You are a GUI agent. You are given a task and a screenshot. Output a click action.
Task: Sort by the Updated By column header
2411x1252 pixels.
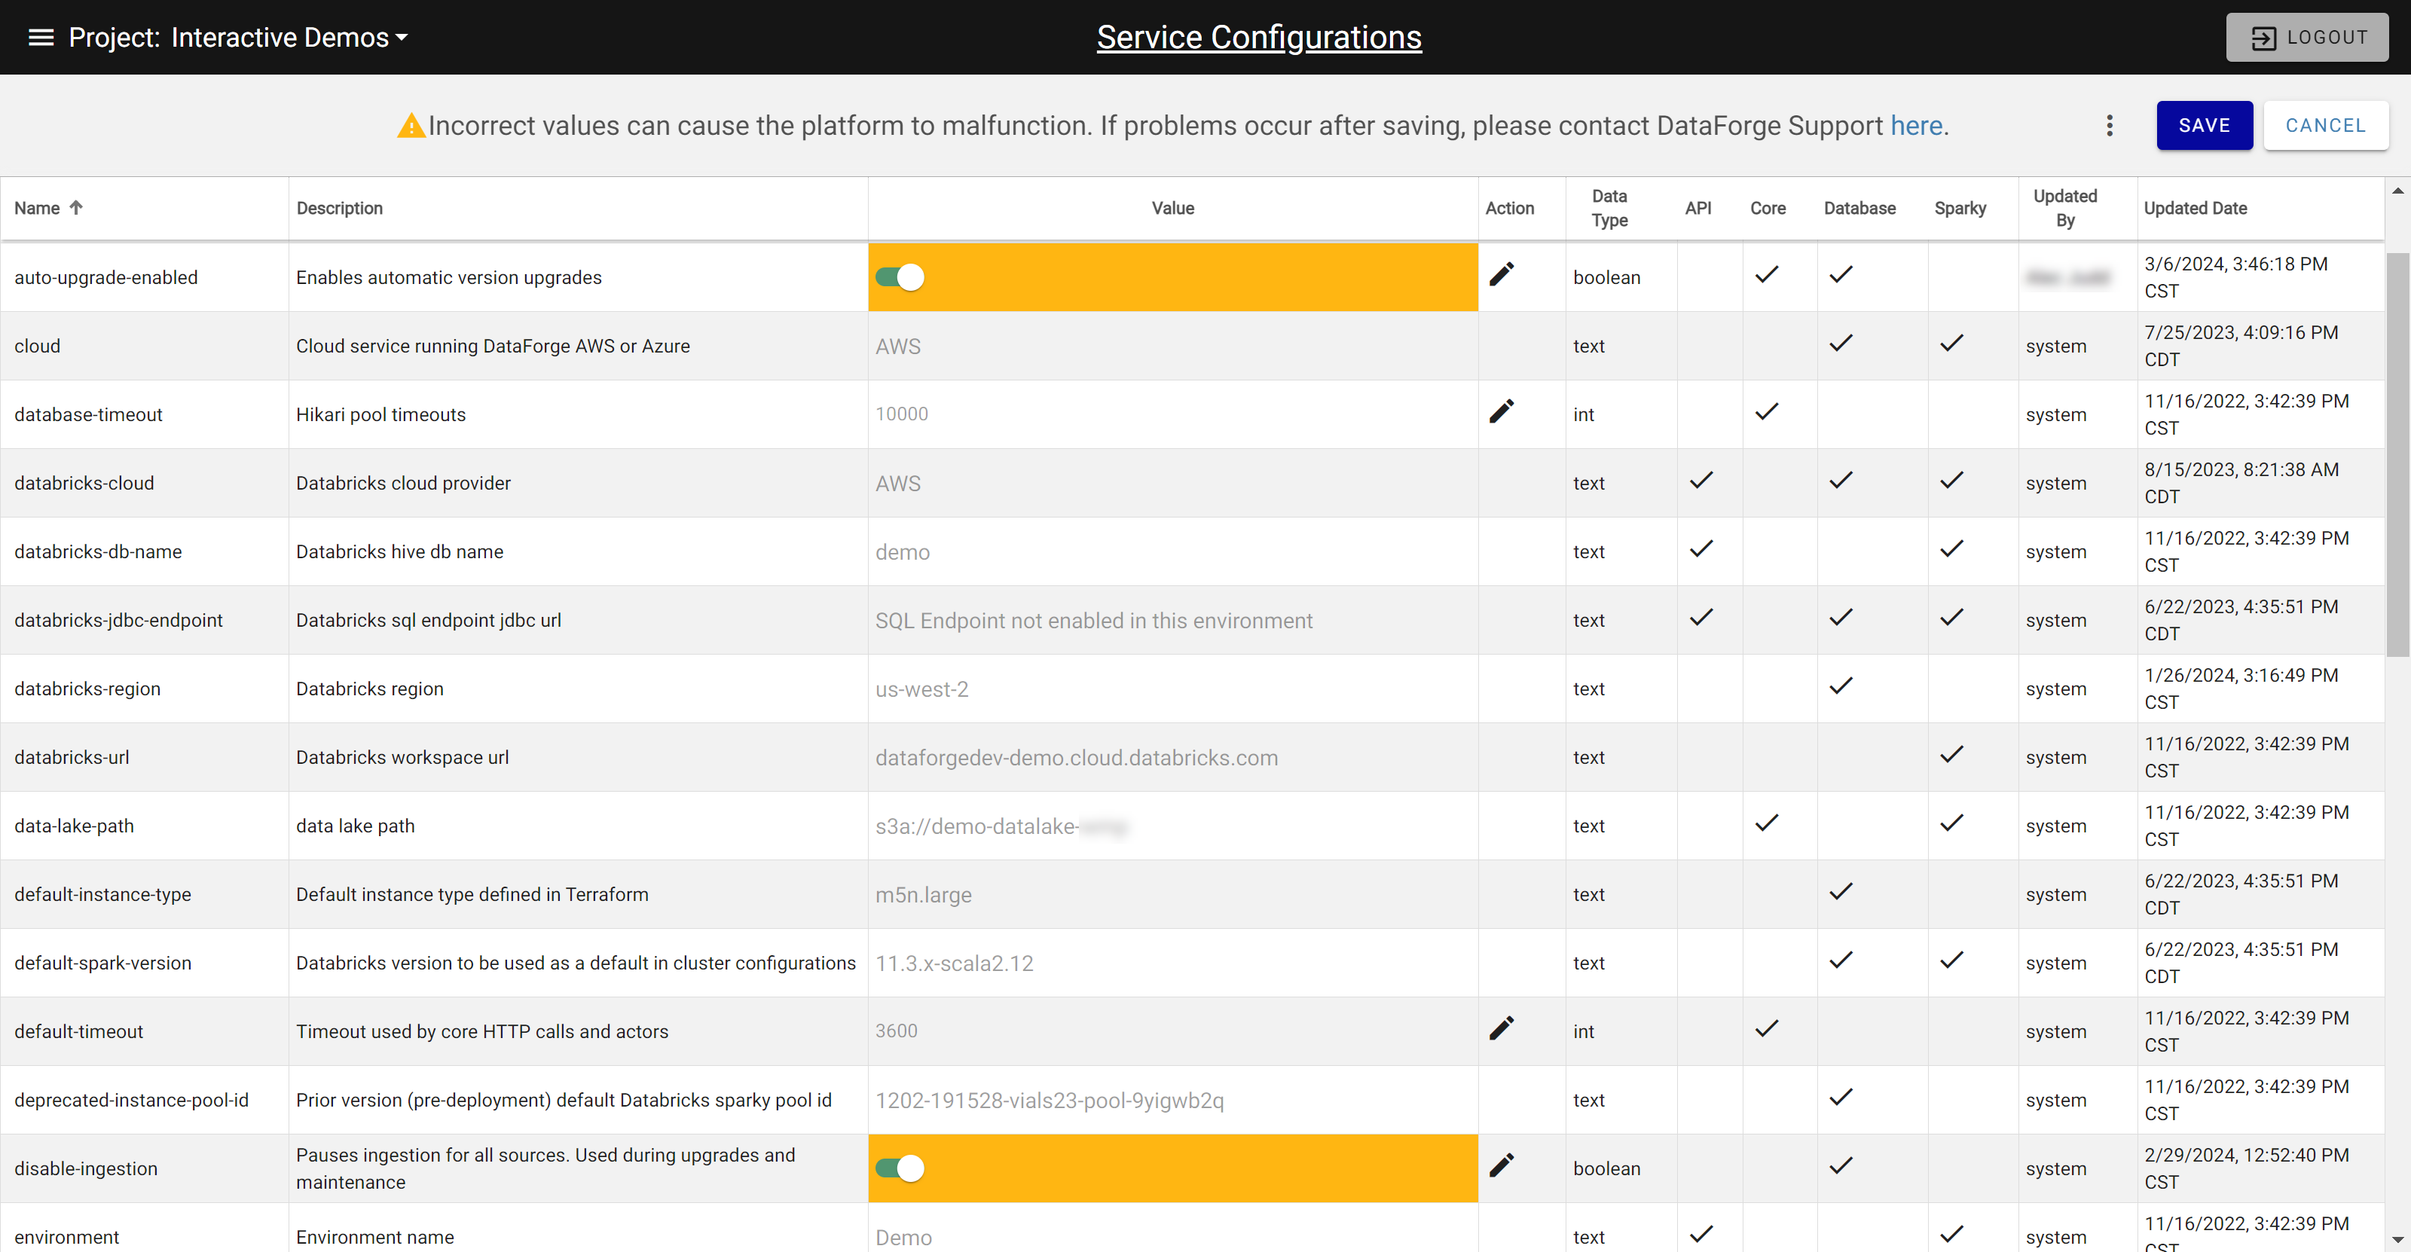pos(2064,208)
